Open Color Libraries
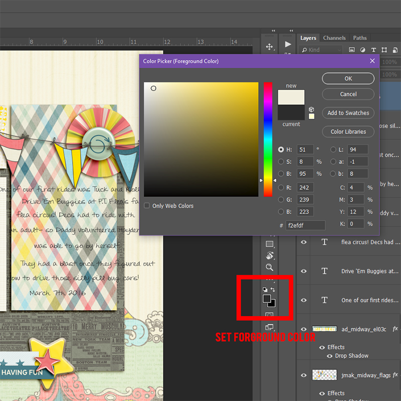 coord(348,132)
